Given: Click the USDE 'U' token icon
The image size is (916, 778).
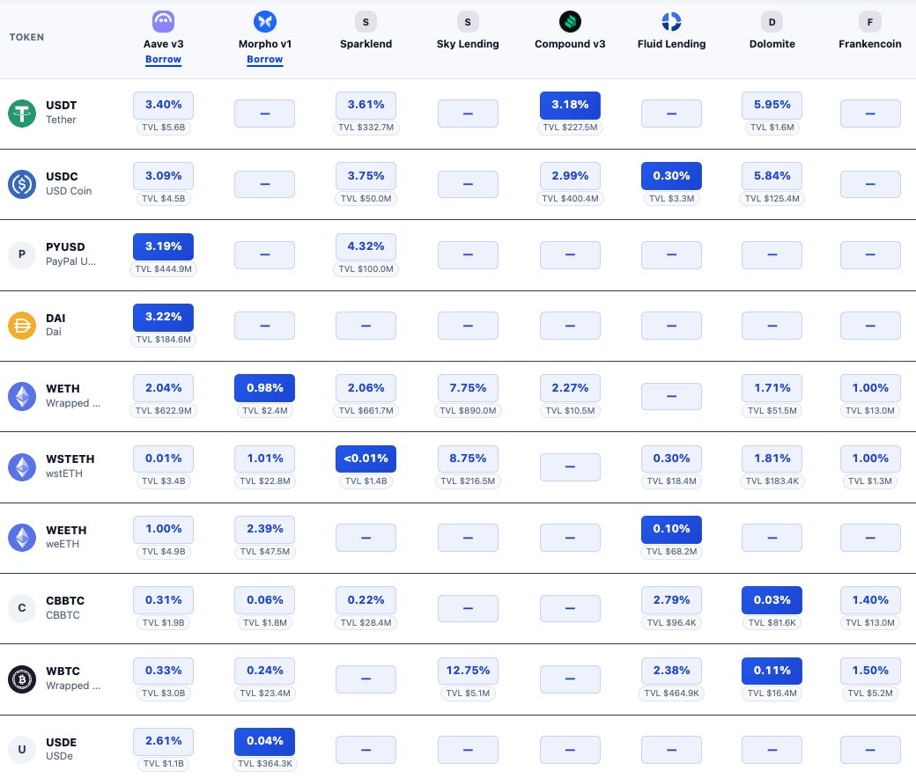Looking at the screenshot, I should click(22, 750).
